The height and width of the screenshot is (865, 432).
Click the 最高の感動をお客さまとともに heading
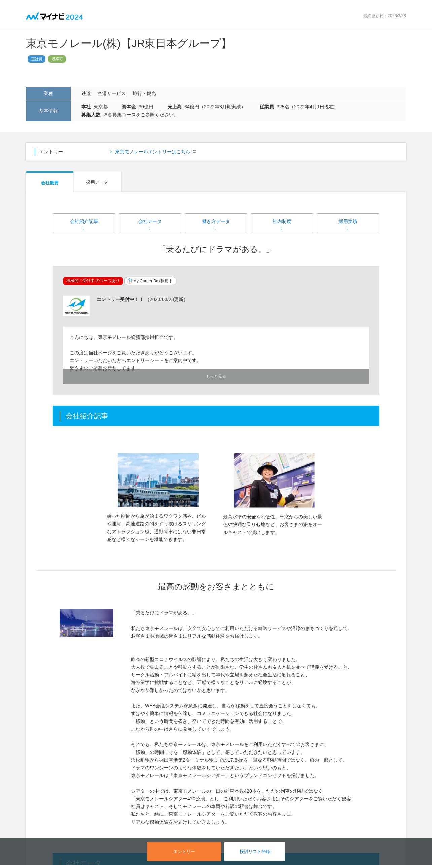(x=216, y=587)
